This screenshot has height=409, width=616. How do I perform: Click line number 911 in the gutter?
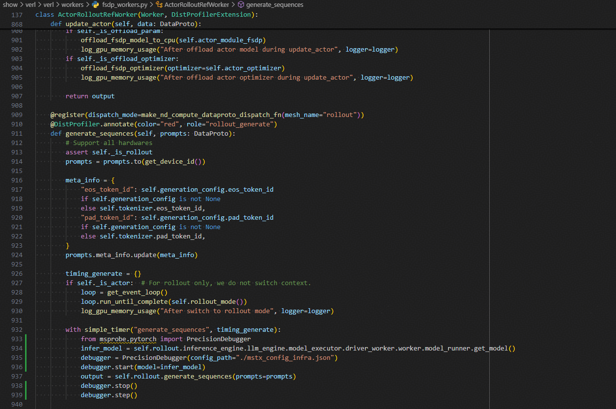point(16,134)
